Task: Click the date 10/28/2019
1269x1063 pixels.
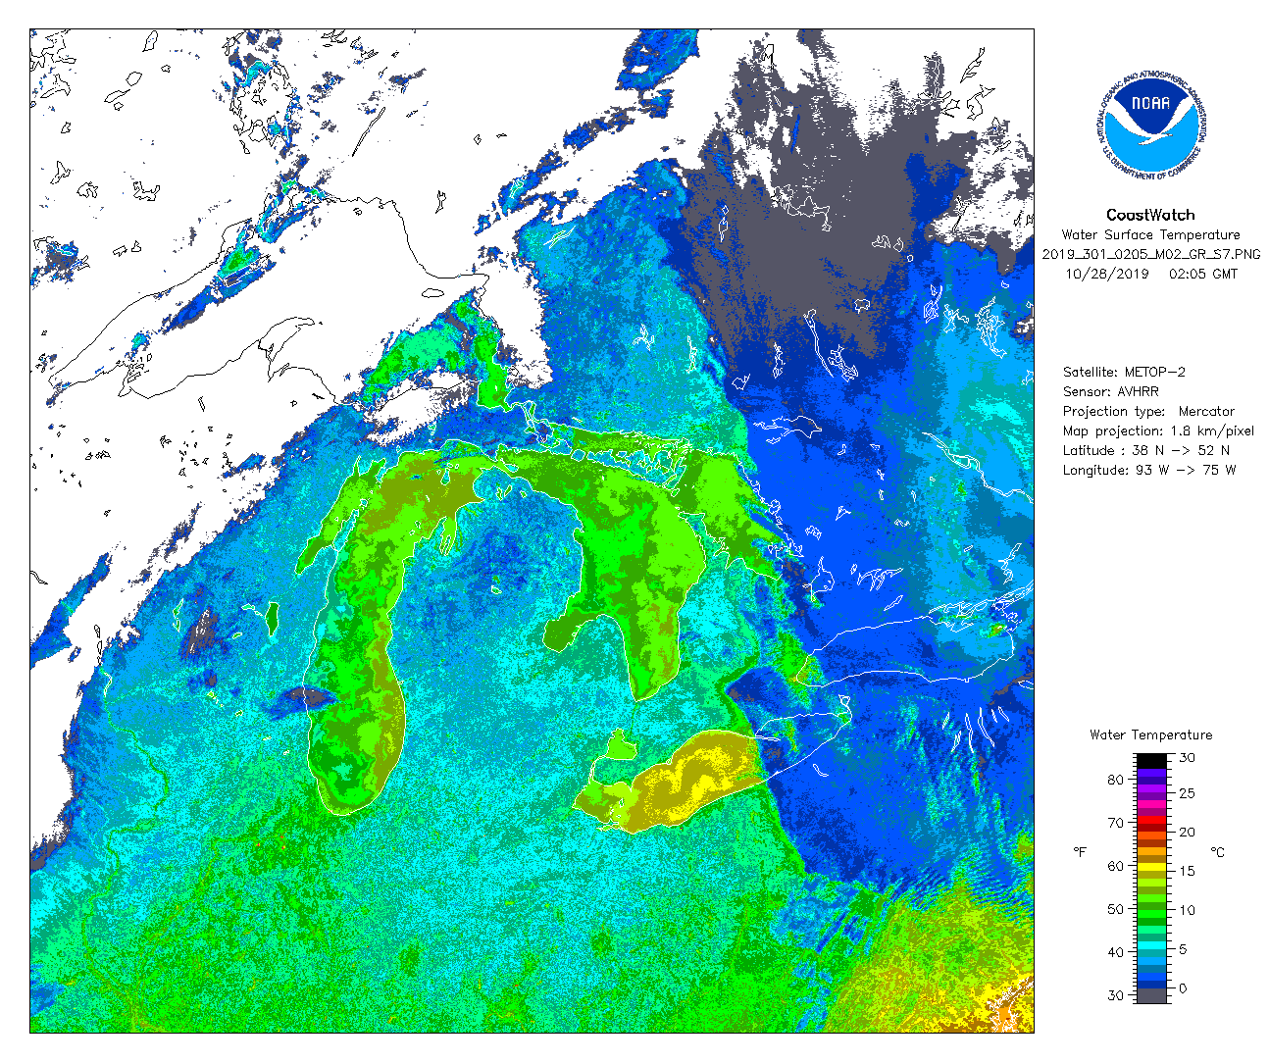Action: (x=1106, y=274)
